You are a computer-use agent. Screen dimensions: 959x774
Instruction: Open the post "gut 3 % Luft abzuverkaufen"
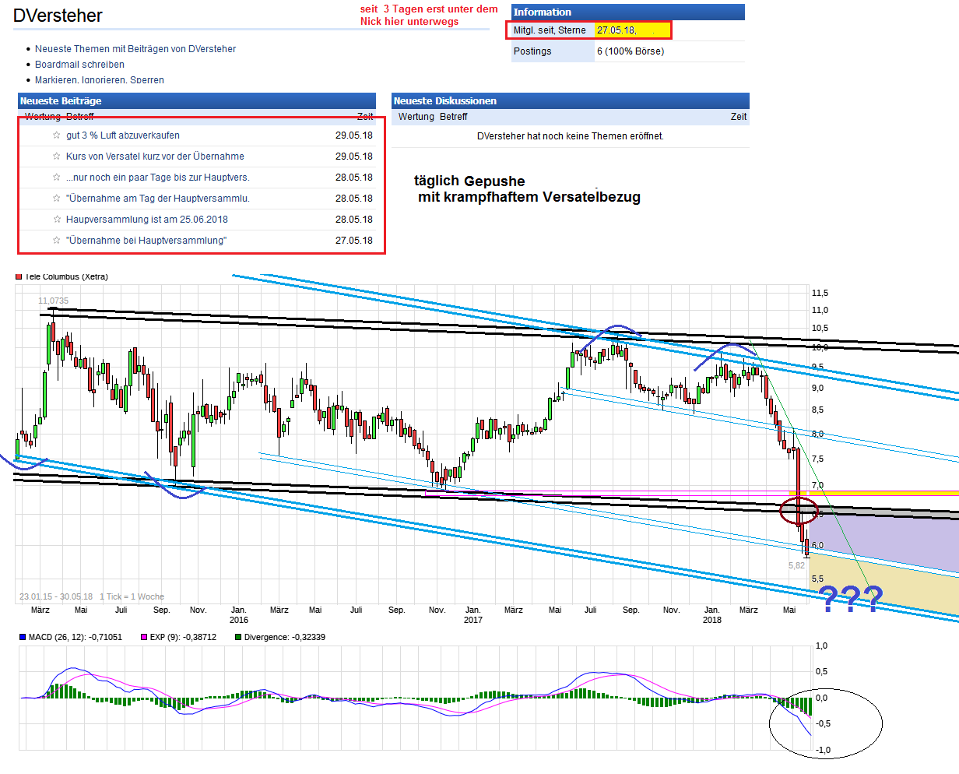tap(123, 135)
